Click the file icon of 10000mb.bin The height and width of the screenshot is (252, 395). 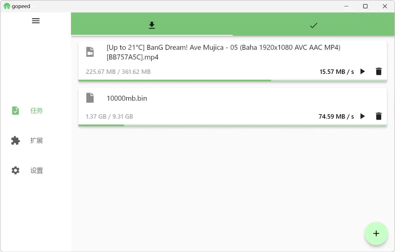[90, 98]
